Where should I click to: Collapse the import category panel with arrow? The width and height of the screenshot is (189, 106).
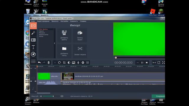(55, 43)
